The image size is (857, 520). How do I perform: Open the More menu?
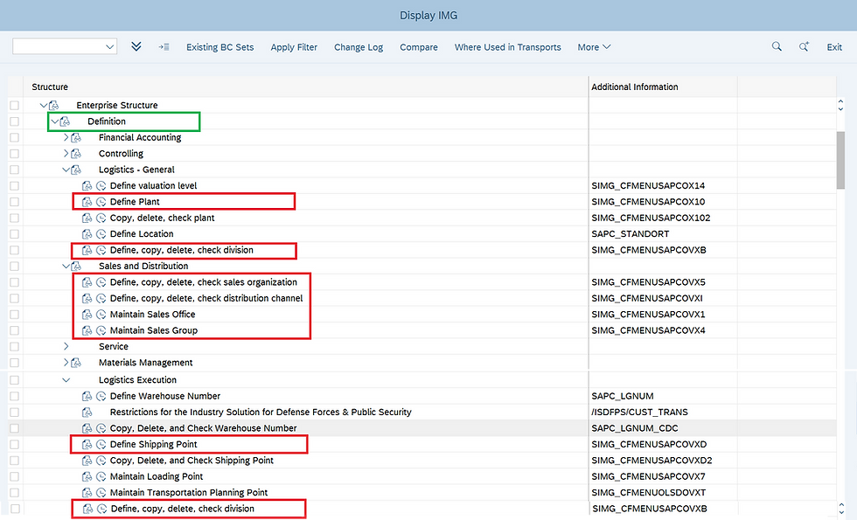click(594, 47)
